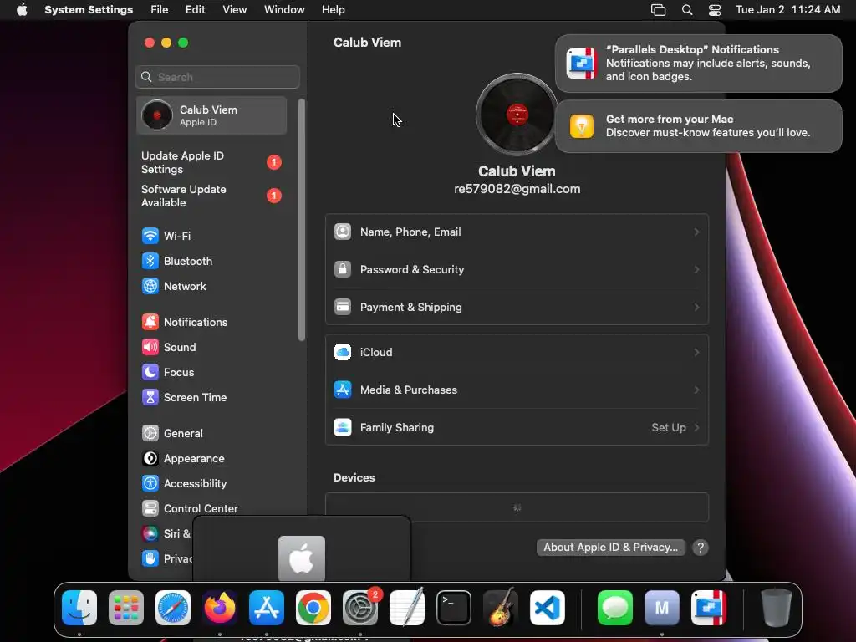Select Software Update Available
Image resolution: width=856 pixels, height=642 pixels.
click(x=211, y=196)
